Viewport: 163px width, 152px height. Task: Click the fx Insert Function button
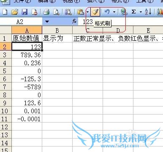tap(74, 21)
